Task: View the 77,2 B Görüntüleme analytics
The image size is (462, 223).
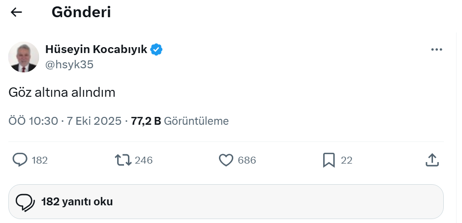Action: 180,121
